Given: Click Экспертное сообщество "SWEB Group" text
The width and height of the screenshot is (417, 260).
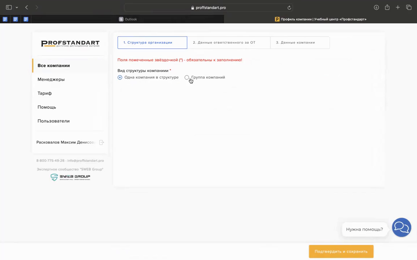Looking at the screenshot, I should click(70, 169).
